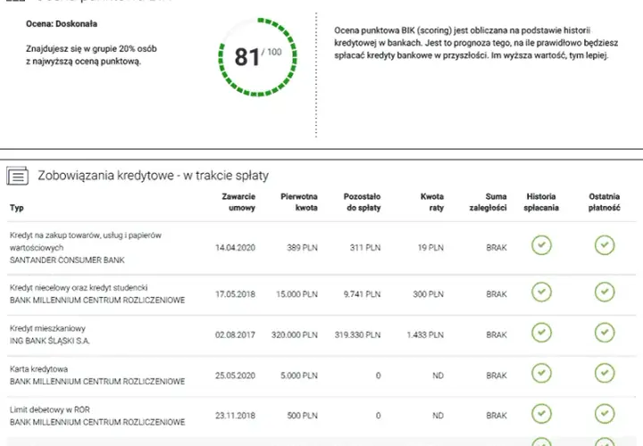The height and width of the screenshot is (446, 643).
Task: Click the date 23.11.2018
Action: pyautogui.click(x=236, y=416)
